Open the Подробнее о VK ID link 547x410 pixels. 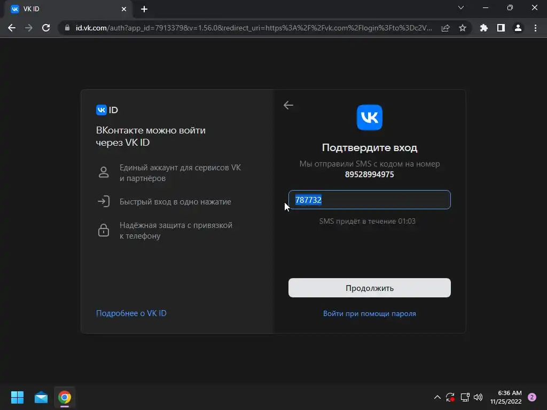pos(131,313)
